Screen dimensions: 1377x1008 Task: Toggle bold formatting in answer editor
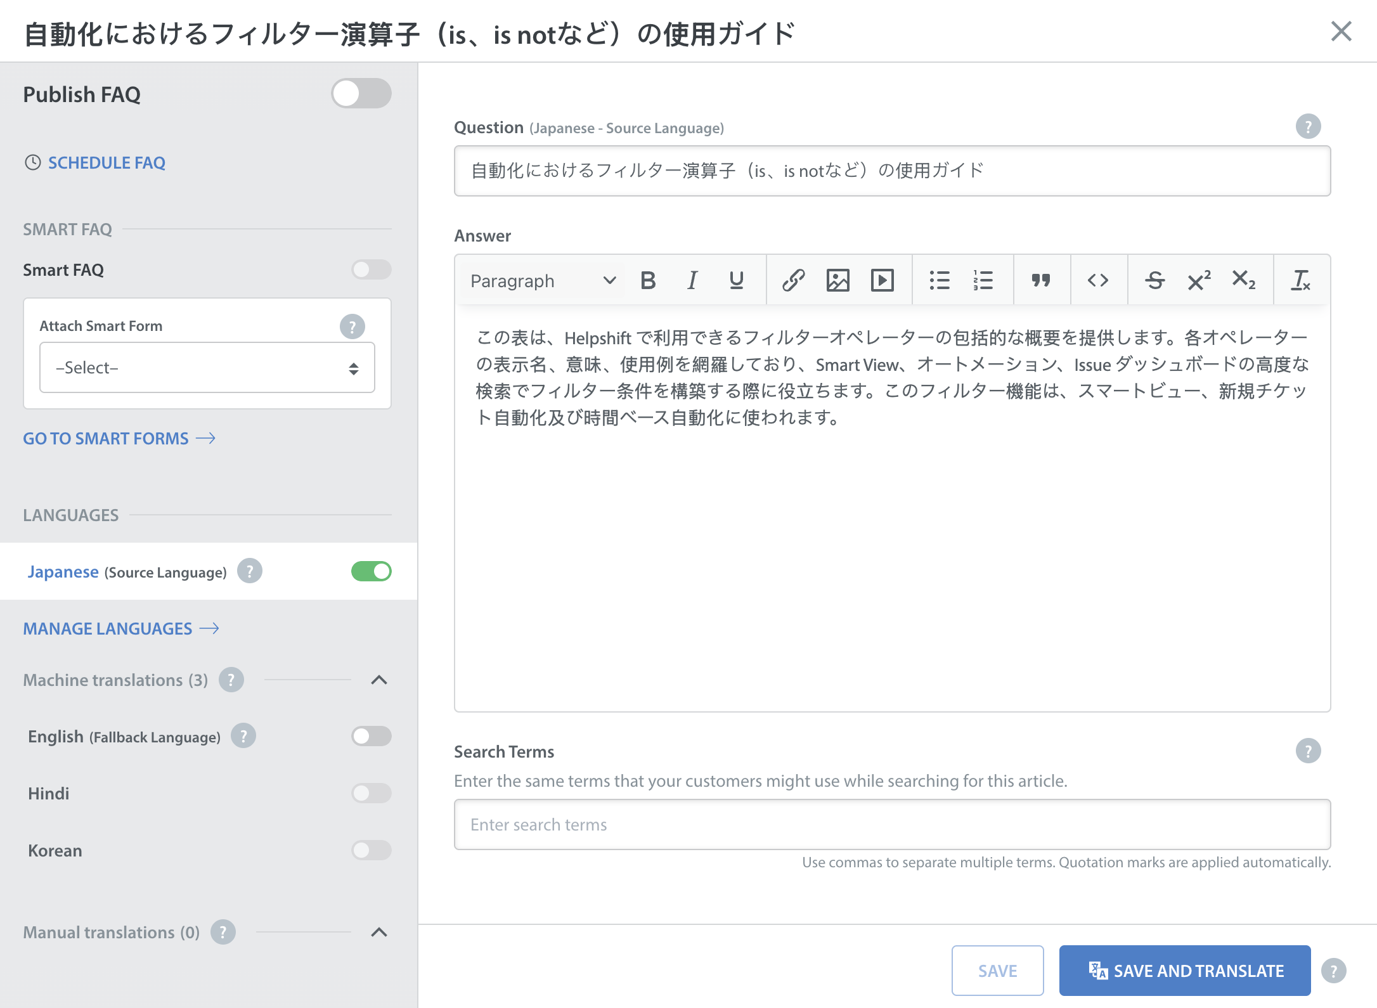[x=648, y=280]
